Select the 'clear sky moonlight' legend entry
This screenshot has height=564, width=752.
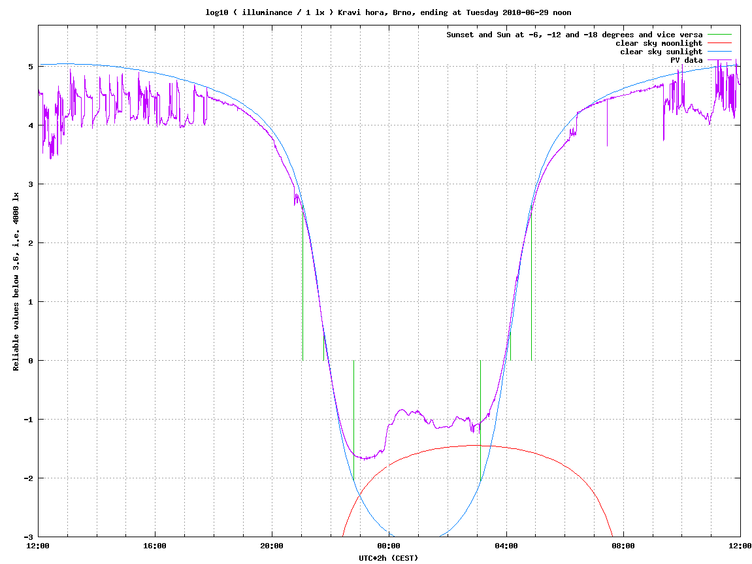pyautogui.click(x=659, y=43)
